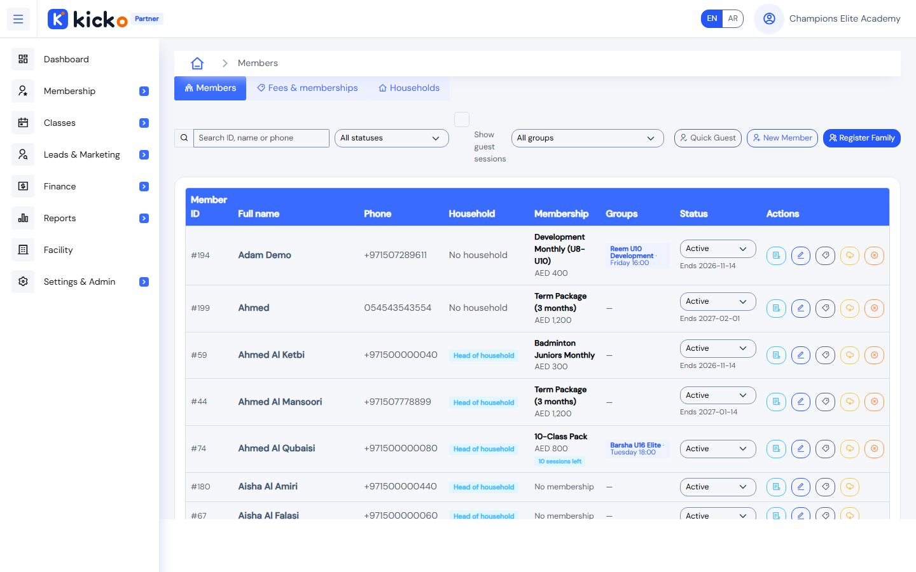Click the home breadcrumb icon
916x572 pixels.
point(197,63)
